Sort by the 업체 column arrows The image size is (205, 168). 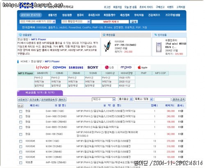tap(157, 106)
